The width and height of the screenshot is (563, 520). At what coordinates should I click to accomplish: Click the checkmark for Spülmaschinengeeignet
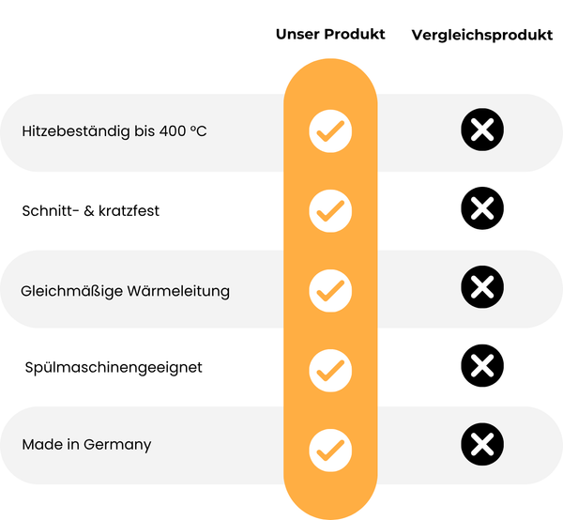330,368
